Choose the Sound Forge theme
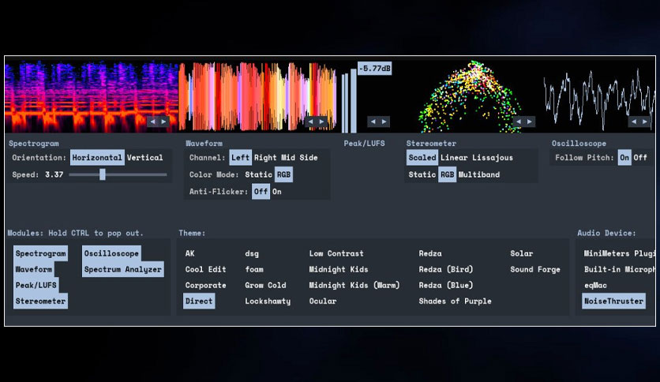Screen dimensions: 660x382 click(x=535, y=269)
